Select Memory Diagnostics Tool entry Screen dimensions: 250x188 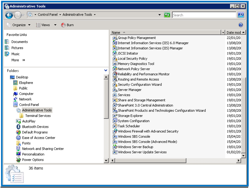[x=136, y=64]
